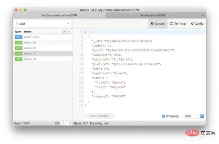
Task: Click the refresh keys icon
Action: point(63,31)
